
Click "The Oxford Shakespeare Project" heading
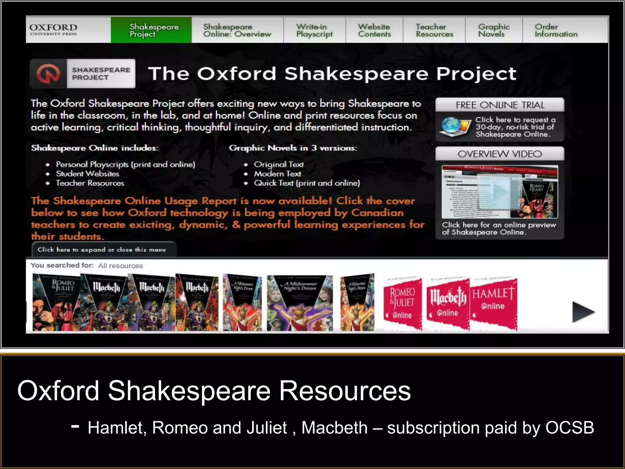point(332,74)
